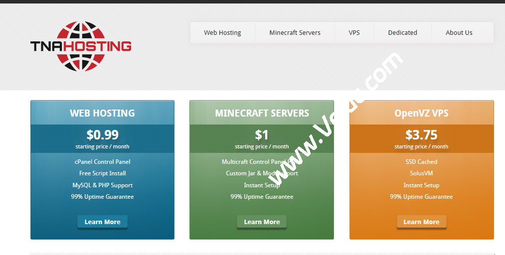Click the MySQL & PHP Support feature
The image size is (505, 255).
102,185
